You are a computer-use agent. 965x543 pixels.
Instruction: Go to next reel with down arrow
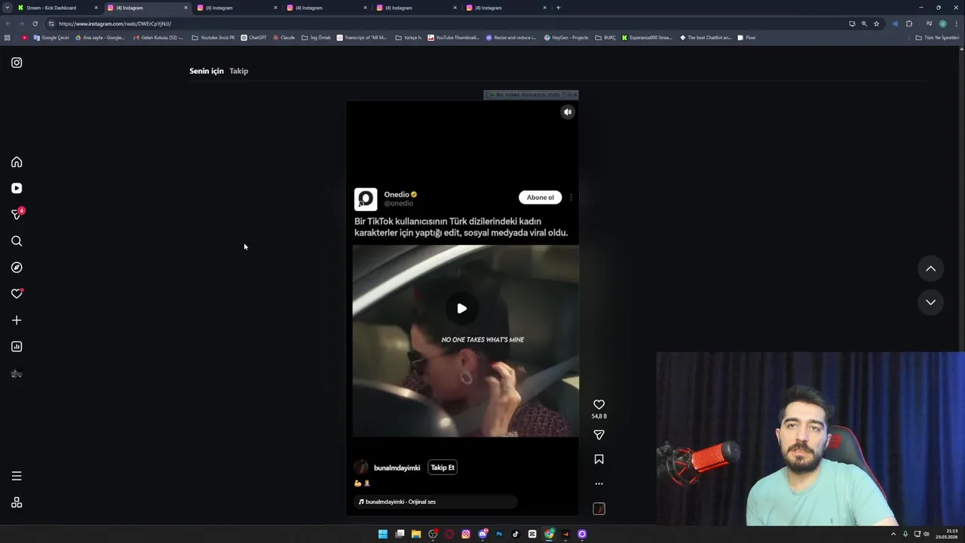930,302
